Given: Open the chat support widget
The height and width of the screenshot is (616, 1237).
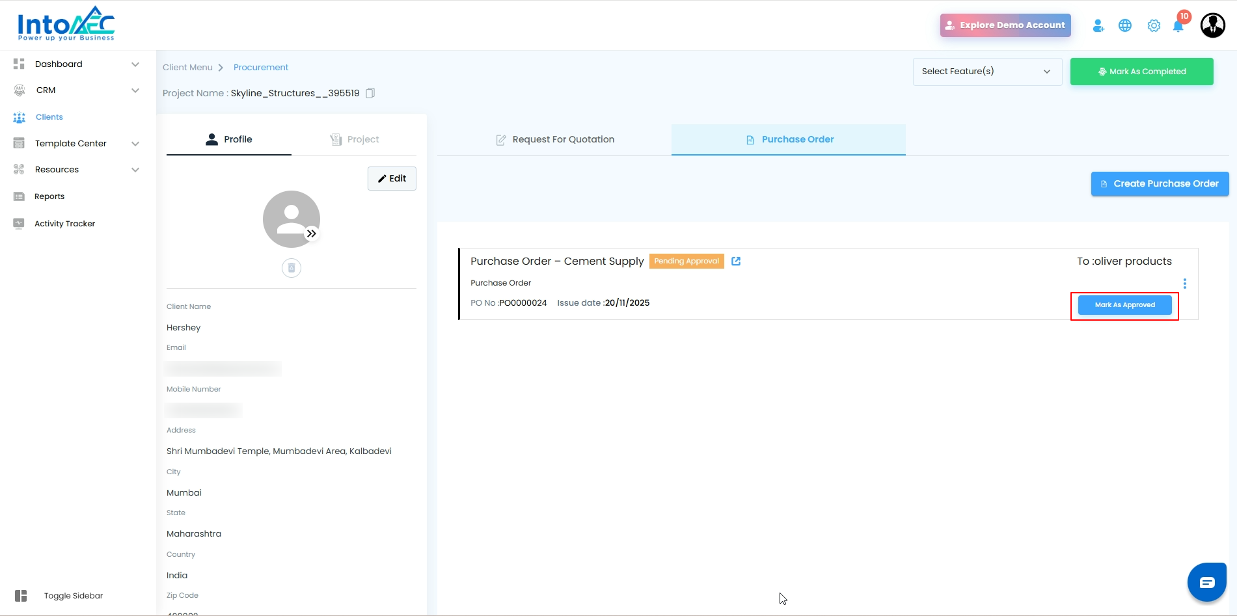Looking at the screenshot, I should coord(1207,582).
